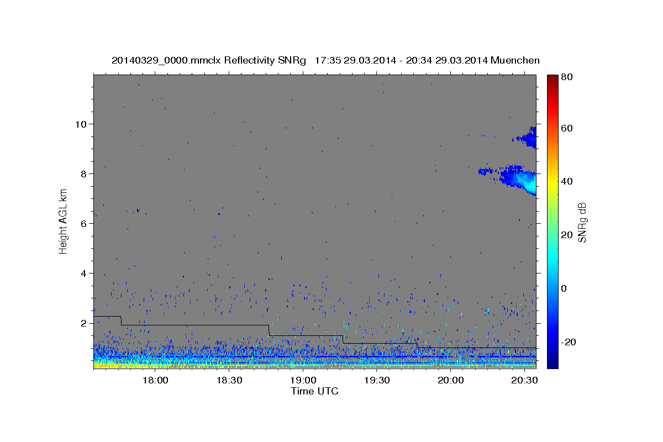
Task: Select the 'Height AGL km' axis label
Action: click(64, 221)
